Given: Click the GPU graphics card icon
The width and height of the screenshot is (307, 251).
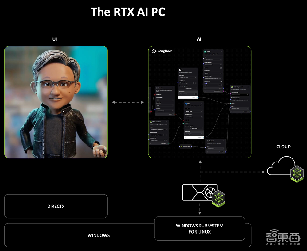Looking at the screenshot, I should click(x=200, y=192).
